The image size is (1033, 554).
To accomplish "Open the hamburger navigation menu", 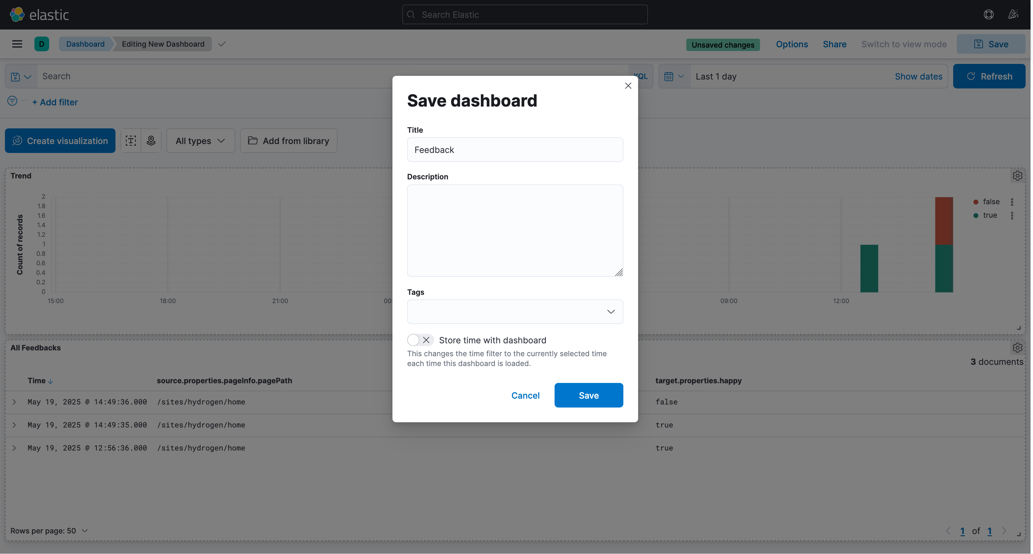I will (17, 44).
